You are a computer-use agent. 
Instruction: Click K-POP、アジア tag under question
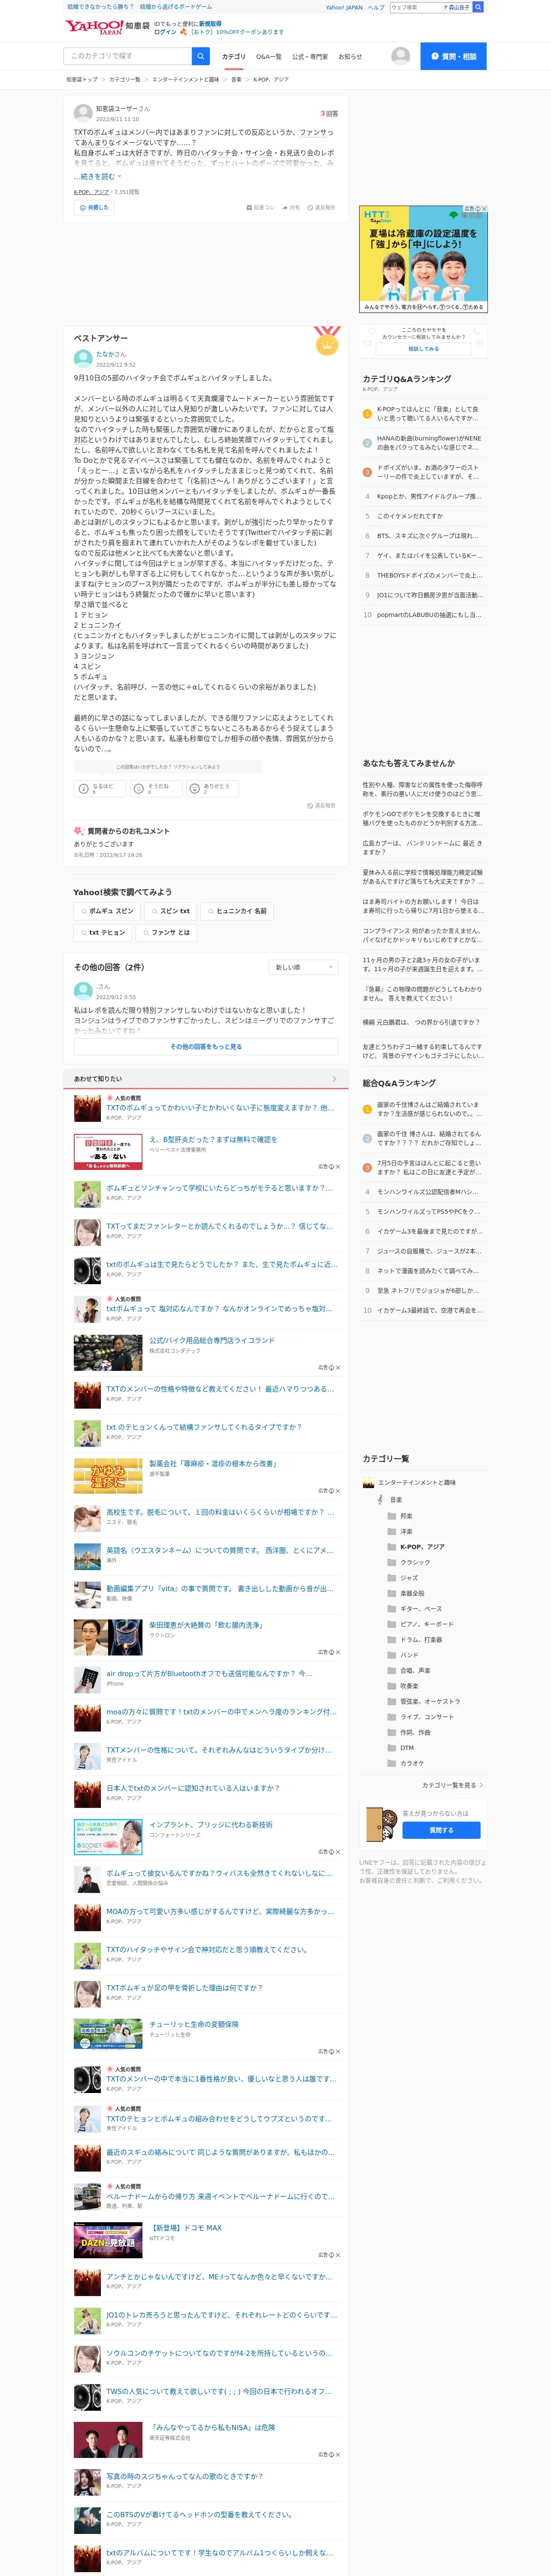point(91,192)
